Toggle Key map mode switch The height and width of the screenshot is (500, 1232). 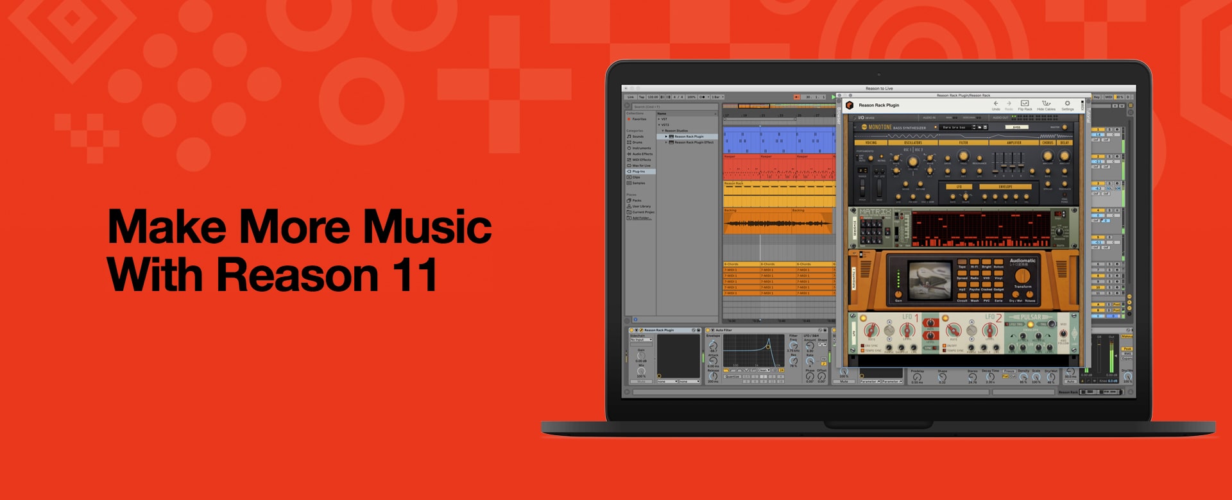coord(1097,97)
